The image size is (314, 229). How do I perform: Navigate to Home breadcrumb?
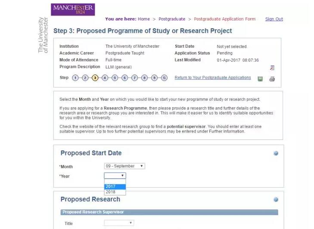click(x=144, y=19)
